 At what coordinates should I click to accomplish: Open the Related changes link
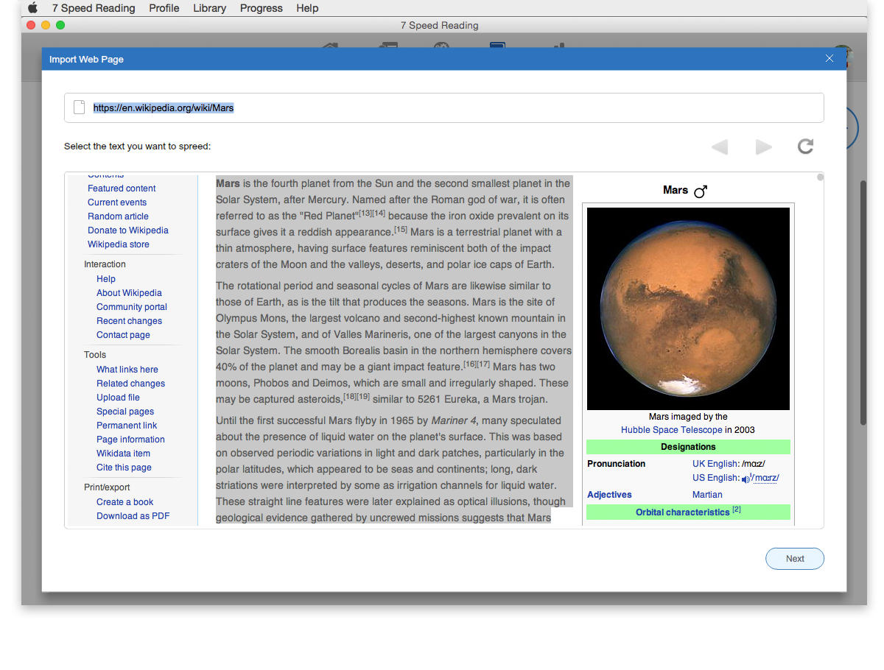(x=130, y=384)
